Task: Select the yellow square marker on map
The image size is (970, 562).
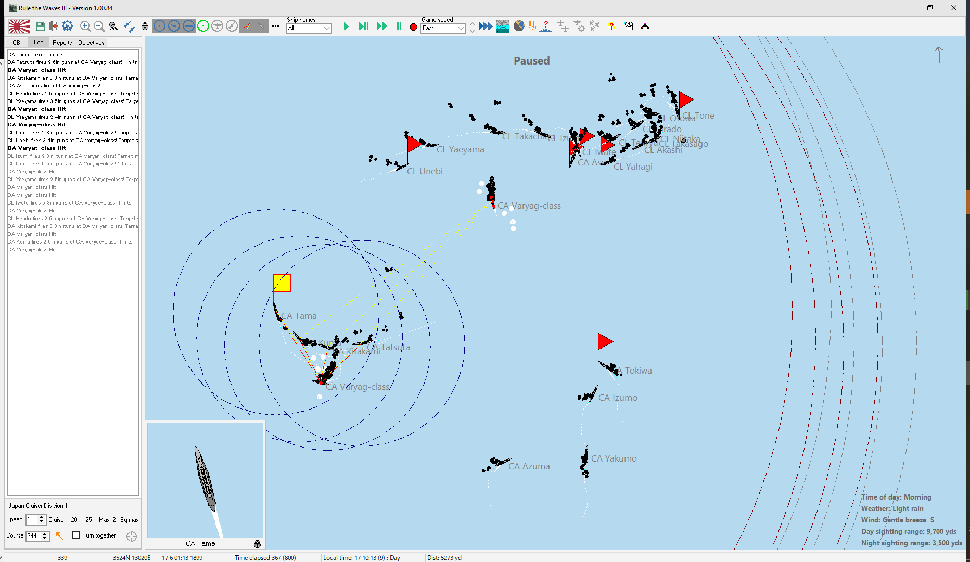Action: pyautogui.click(x=282, y=283)
